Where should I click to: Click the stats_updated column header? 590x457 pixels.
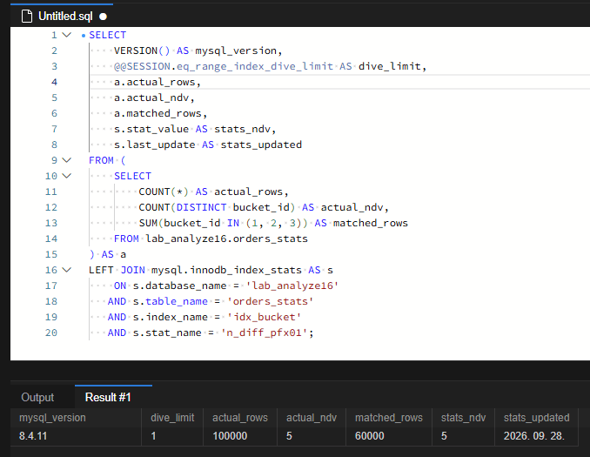537,418
